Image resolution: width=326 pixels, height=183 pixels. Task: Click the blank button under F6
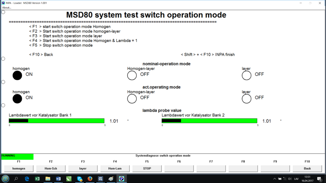point(179,168)
